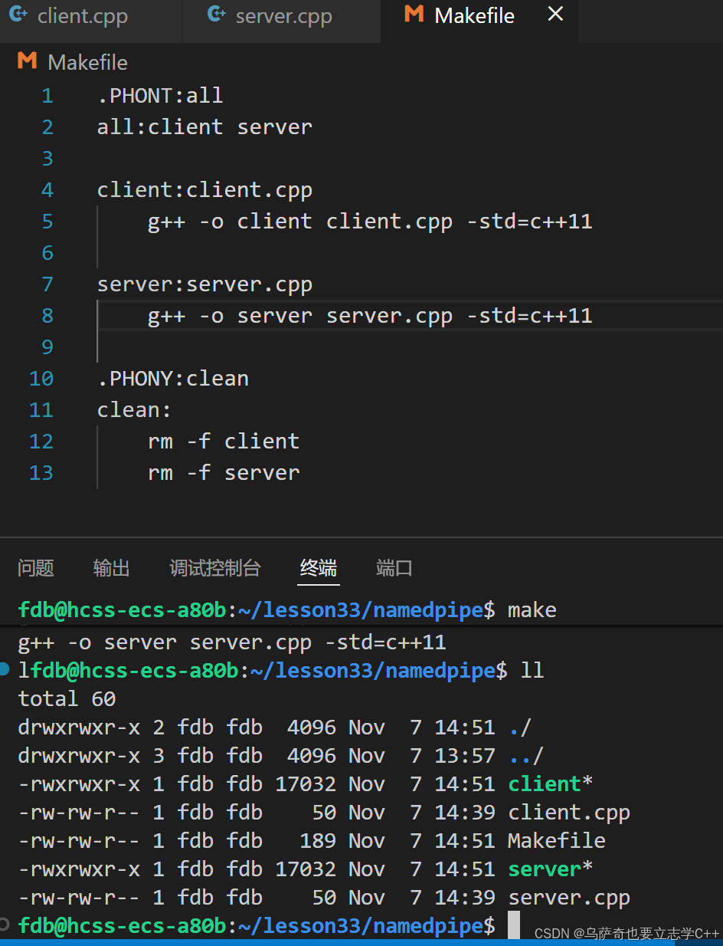
Task: Click the 'all:client server' line
Action: (x=204, y=127)
